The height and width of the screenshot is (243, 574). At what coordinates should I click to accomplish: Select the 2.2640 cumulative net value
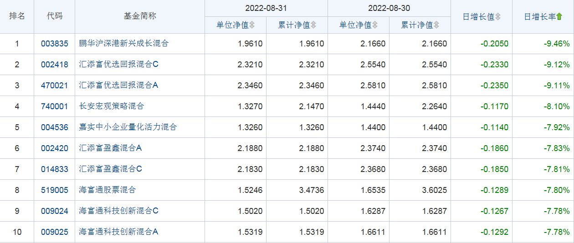(x=435, y=106)
